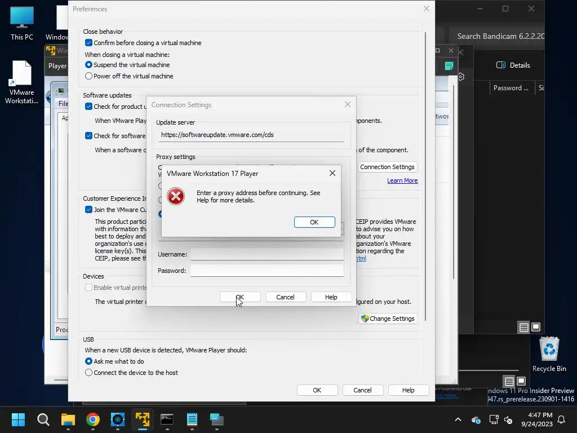Open Google Chrome from the taskbar
The height and width of the screenshot is (433, 577).
click(x=93, y=419)
